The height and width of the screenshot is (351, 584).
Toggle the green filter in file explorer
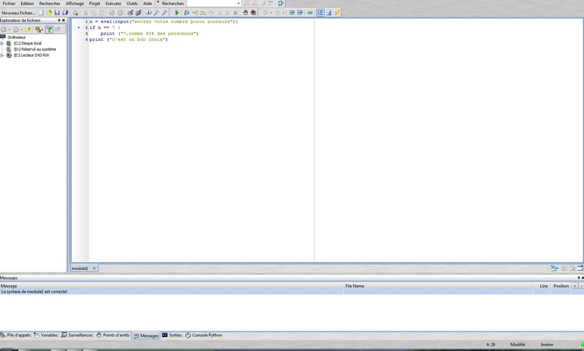click(x=49, y=30)
